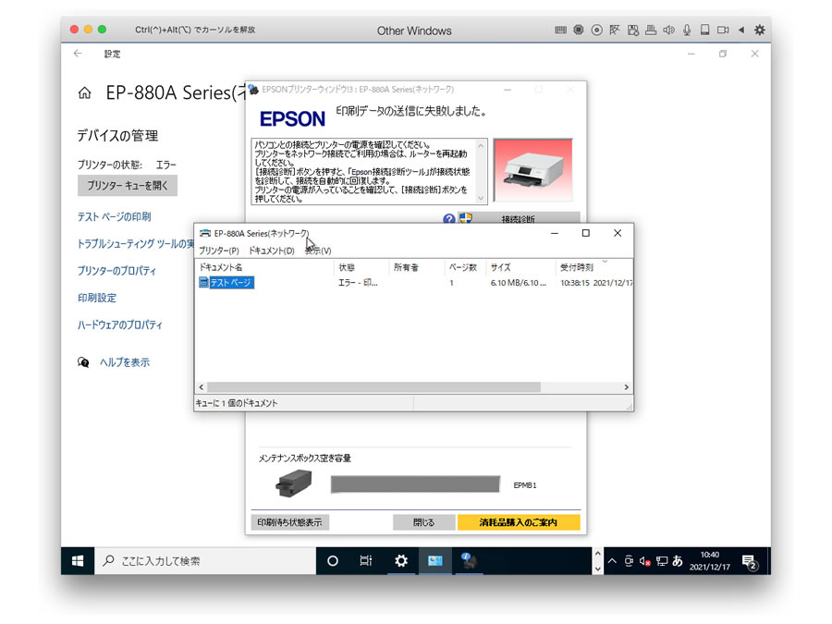Click the 閉じる button in EPSON window
Image resolution: width=832 pixels, height=624 pixels.
coord(424,522)
